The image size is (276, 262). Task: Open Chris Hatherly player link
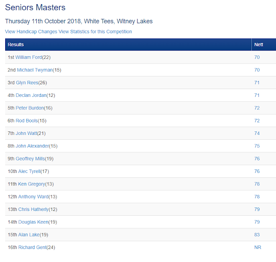click(x=34, y=209)
